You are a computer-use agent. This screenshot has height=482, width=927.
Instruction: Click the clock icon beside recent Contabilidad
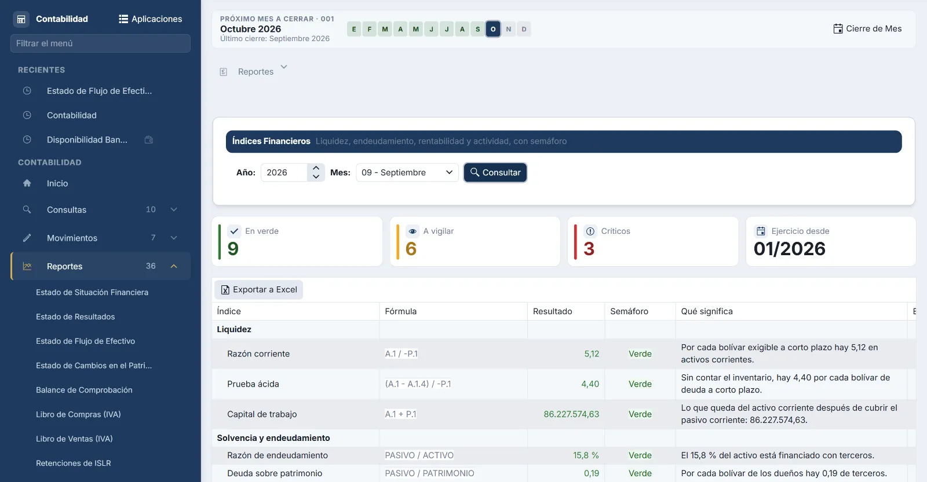pyautogui.click(x=27, y=115)
